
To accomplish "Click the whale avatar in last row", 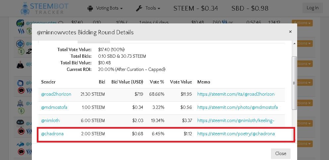I will [x=20, y=144].
